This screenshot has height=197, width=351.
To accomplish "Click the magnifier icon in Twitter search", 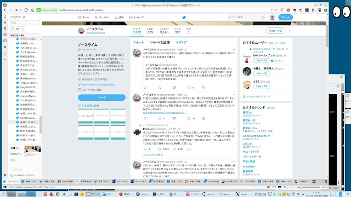I will (x=263, y=17).
